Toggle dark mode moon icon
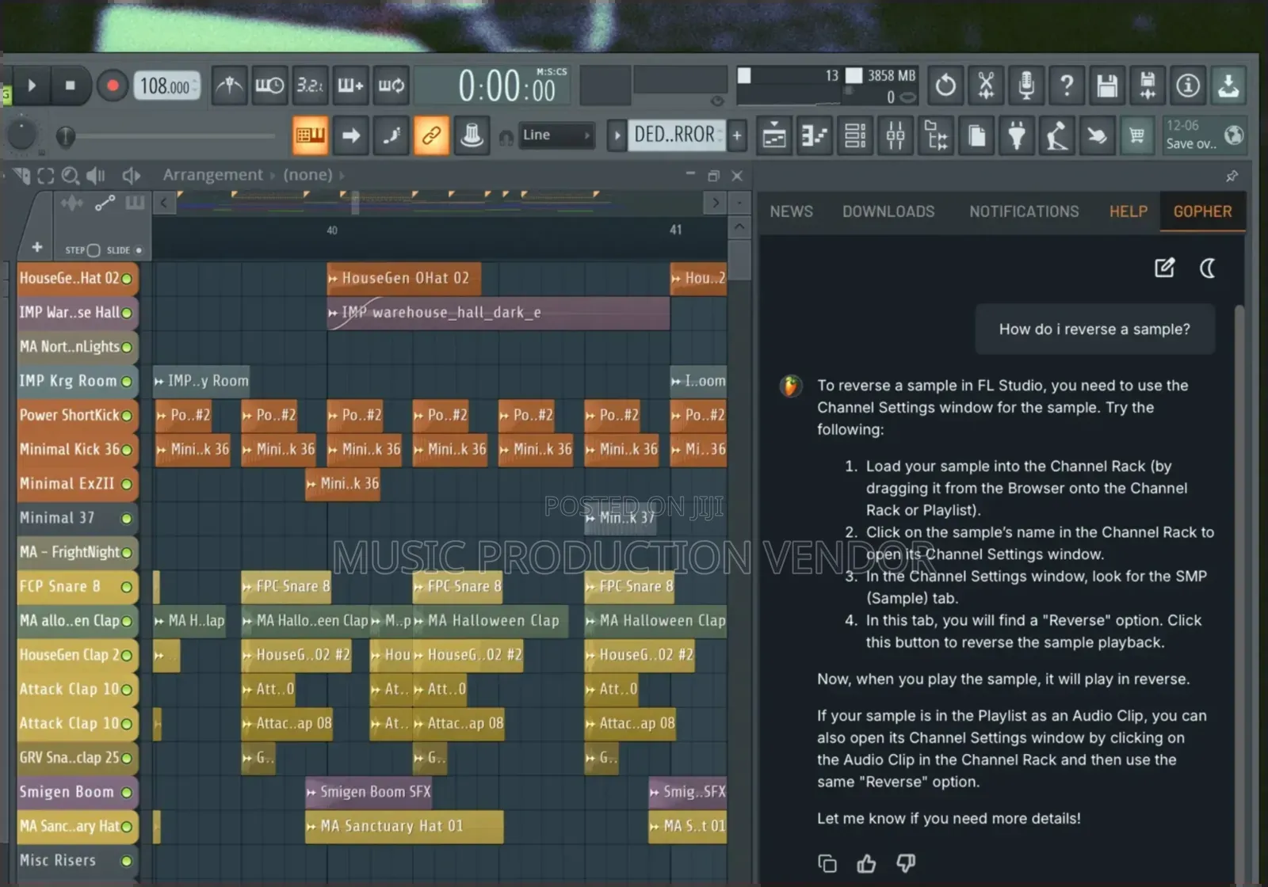1268x887 pixels. [1208, 268]
